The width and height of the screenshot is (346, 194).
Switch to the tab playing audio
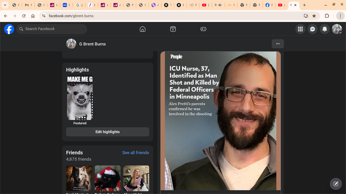tap(218, 5)
